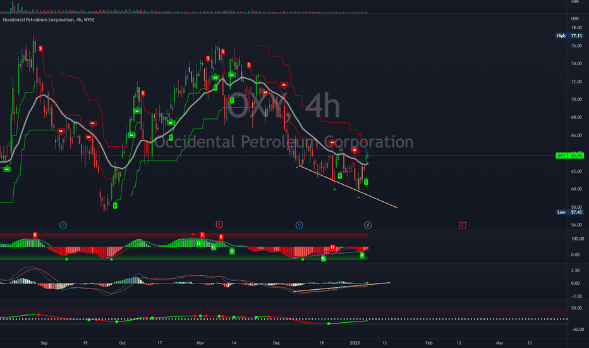Viewport: 589px width, 348px height.
Task: Click the red earnings E icon in November
Action: click(x=219, y=225)
